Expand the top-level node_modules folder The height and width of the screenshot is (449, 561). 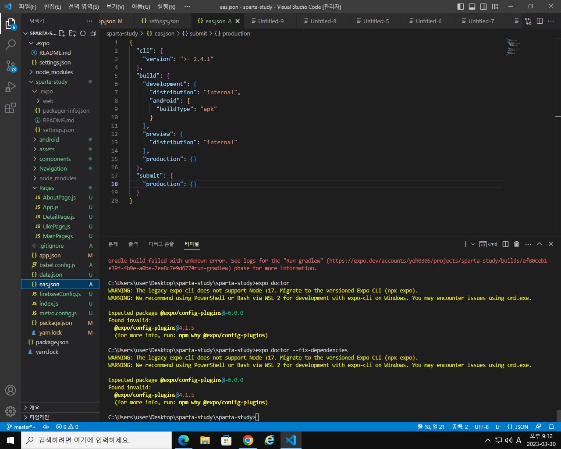click(32, 72)
